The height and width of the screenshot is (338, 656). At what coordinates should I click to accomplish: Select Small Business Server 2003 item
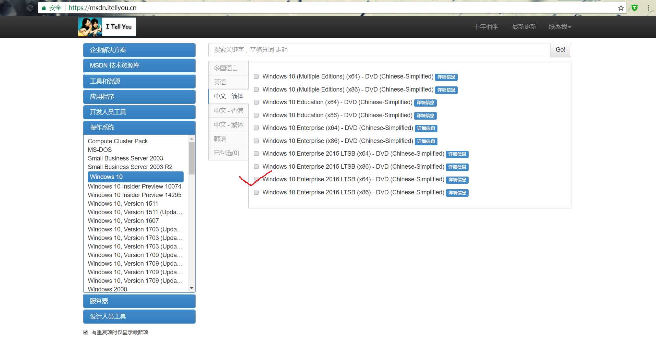(125, 158)
